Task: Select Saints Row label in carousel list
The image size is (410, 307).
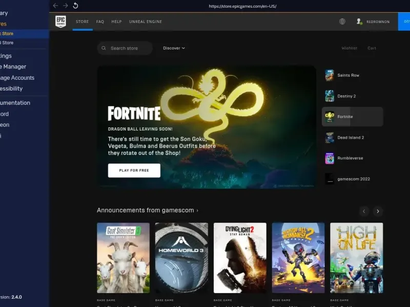Action: tap(348, 75)
